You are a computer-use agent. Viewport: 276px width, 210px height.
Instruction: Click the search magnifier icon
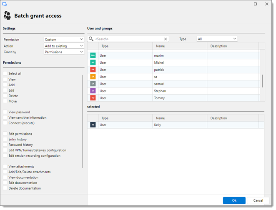pos(91,39)
